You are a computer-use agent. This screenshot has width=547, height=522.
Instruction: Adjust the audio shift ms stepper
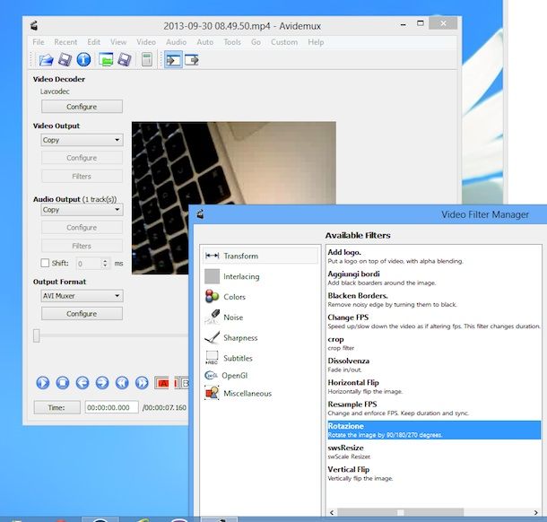pyautogui.click(x=105, y=263)
